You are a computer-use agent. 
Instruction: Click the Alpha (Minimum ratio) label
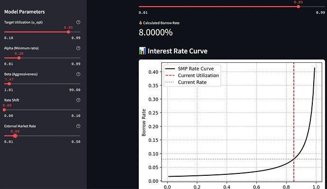[21, 48]
